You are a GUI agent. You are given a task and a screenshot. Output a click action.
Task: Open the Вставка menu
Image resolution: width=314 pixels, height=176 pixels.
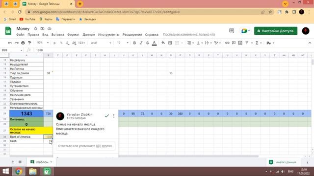pos(58,35)
